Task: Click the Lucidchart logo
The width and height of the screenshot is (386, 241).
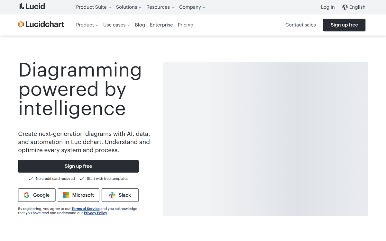Action: (x=41, y=24)
